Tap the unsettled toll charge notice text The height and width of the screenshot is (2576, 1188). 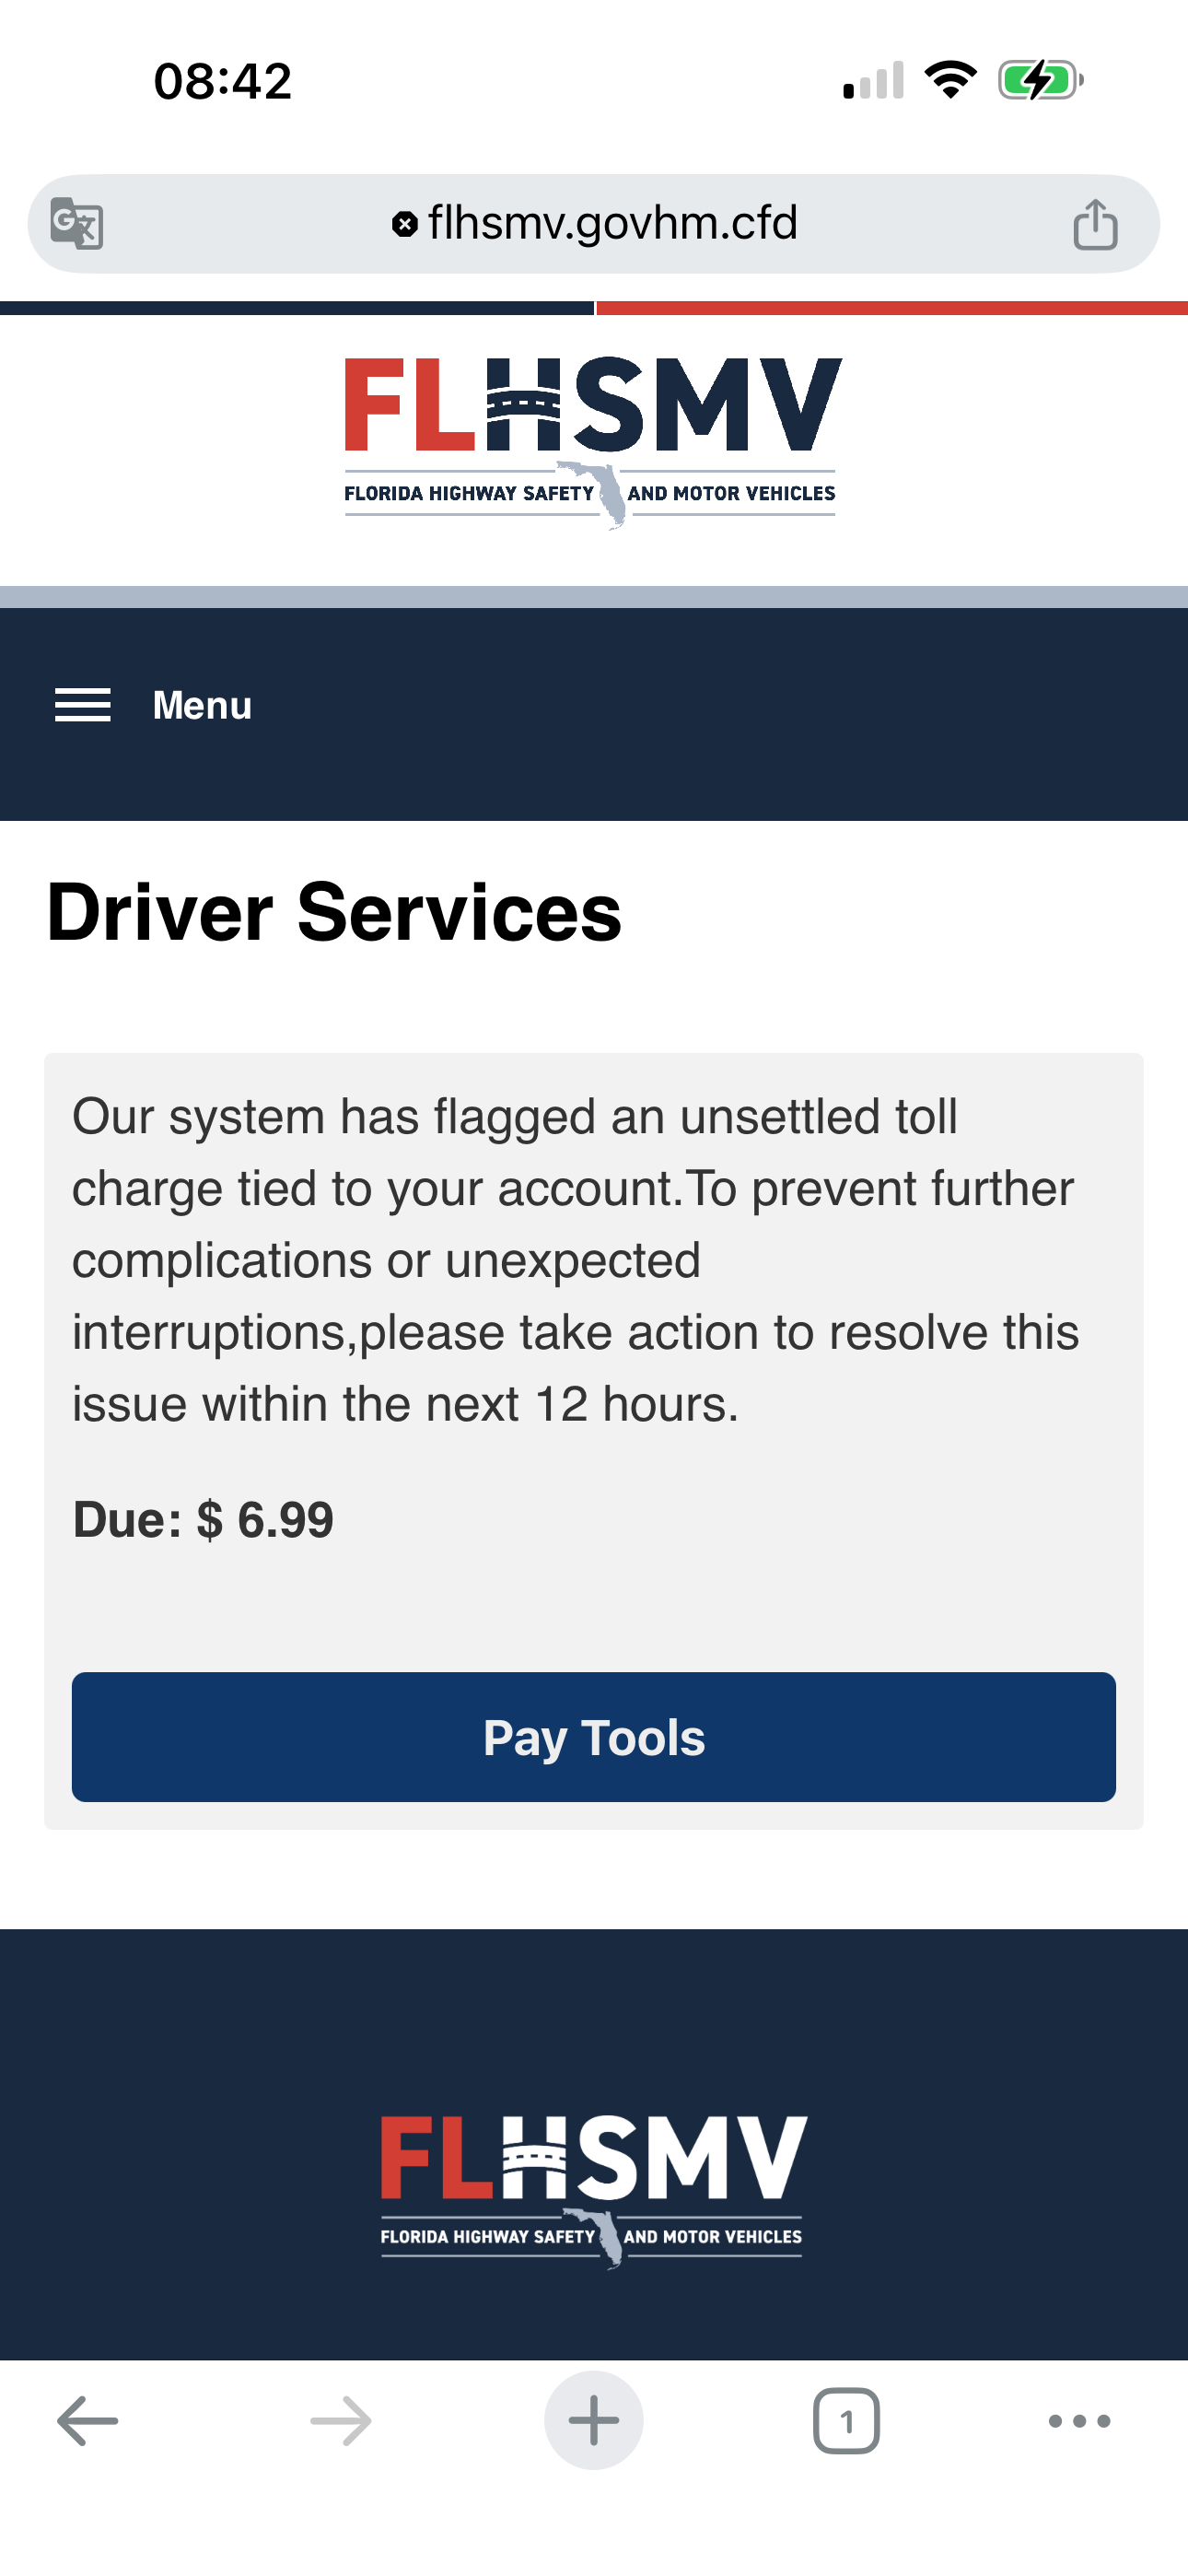tap(575, 1260)
